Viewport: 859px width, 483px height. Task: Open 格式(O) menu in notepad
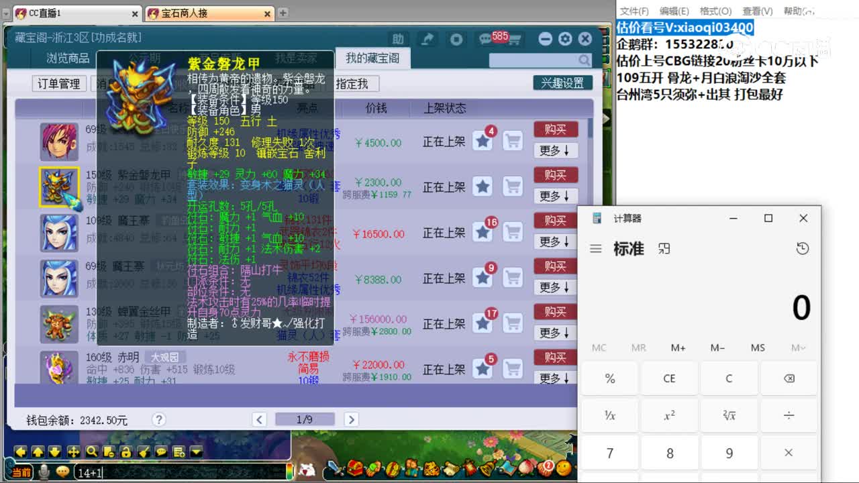(x=716, y=11)
